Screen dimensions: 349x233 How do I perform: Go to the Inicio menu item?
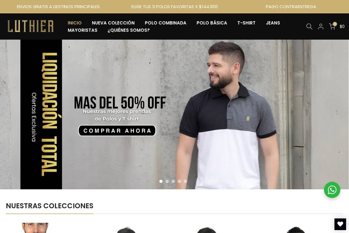coord(75,23)
